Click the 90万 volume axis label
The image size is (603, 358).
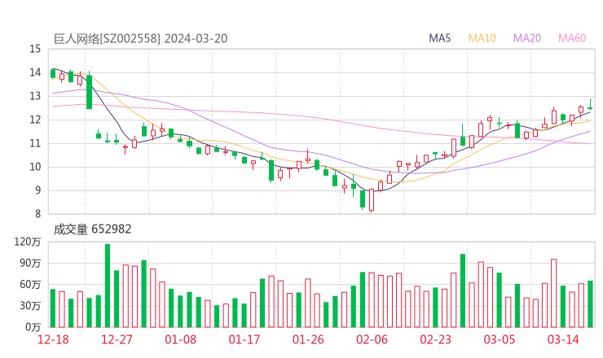click(x=30, y=263)
